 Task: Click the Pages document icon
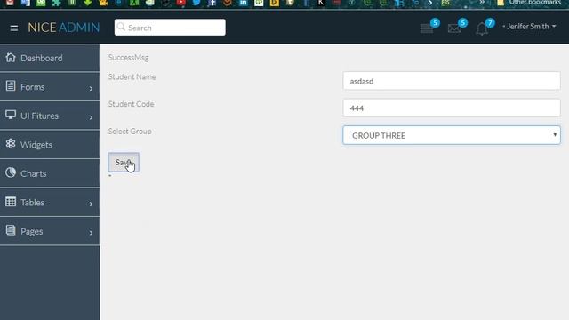tap(11, 230)
